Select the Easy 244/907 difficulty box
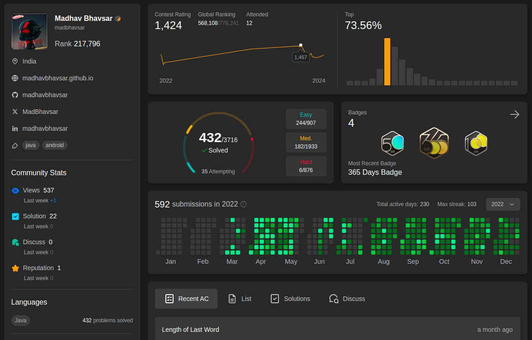 pos(306,119)
